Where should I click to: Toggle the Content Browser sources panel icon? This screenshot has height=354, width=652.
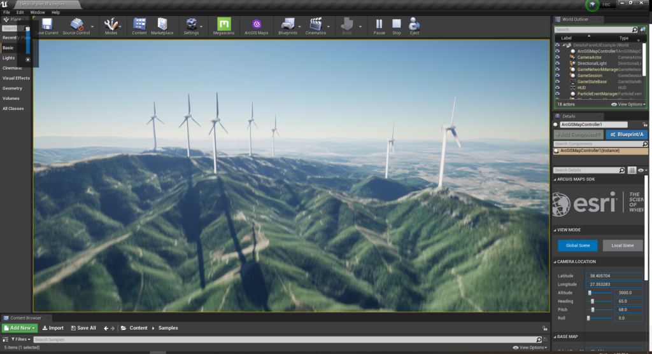coord(5,339)
